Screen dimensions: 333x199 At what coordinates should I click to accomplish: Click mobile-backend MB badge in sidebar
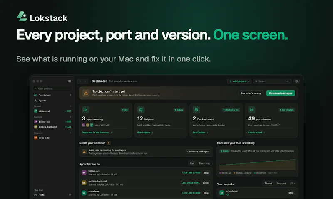pos(36,127)
